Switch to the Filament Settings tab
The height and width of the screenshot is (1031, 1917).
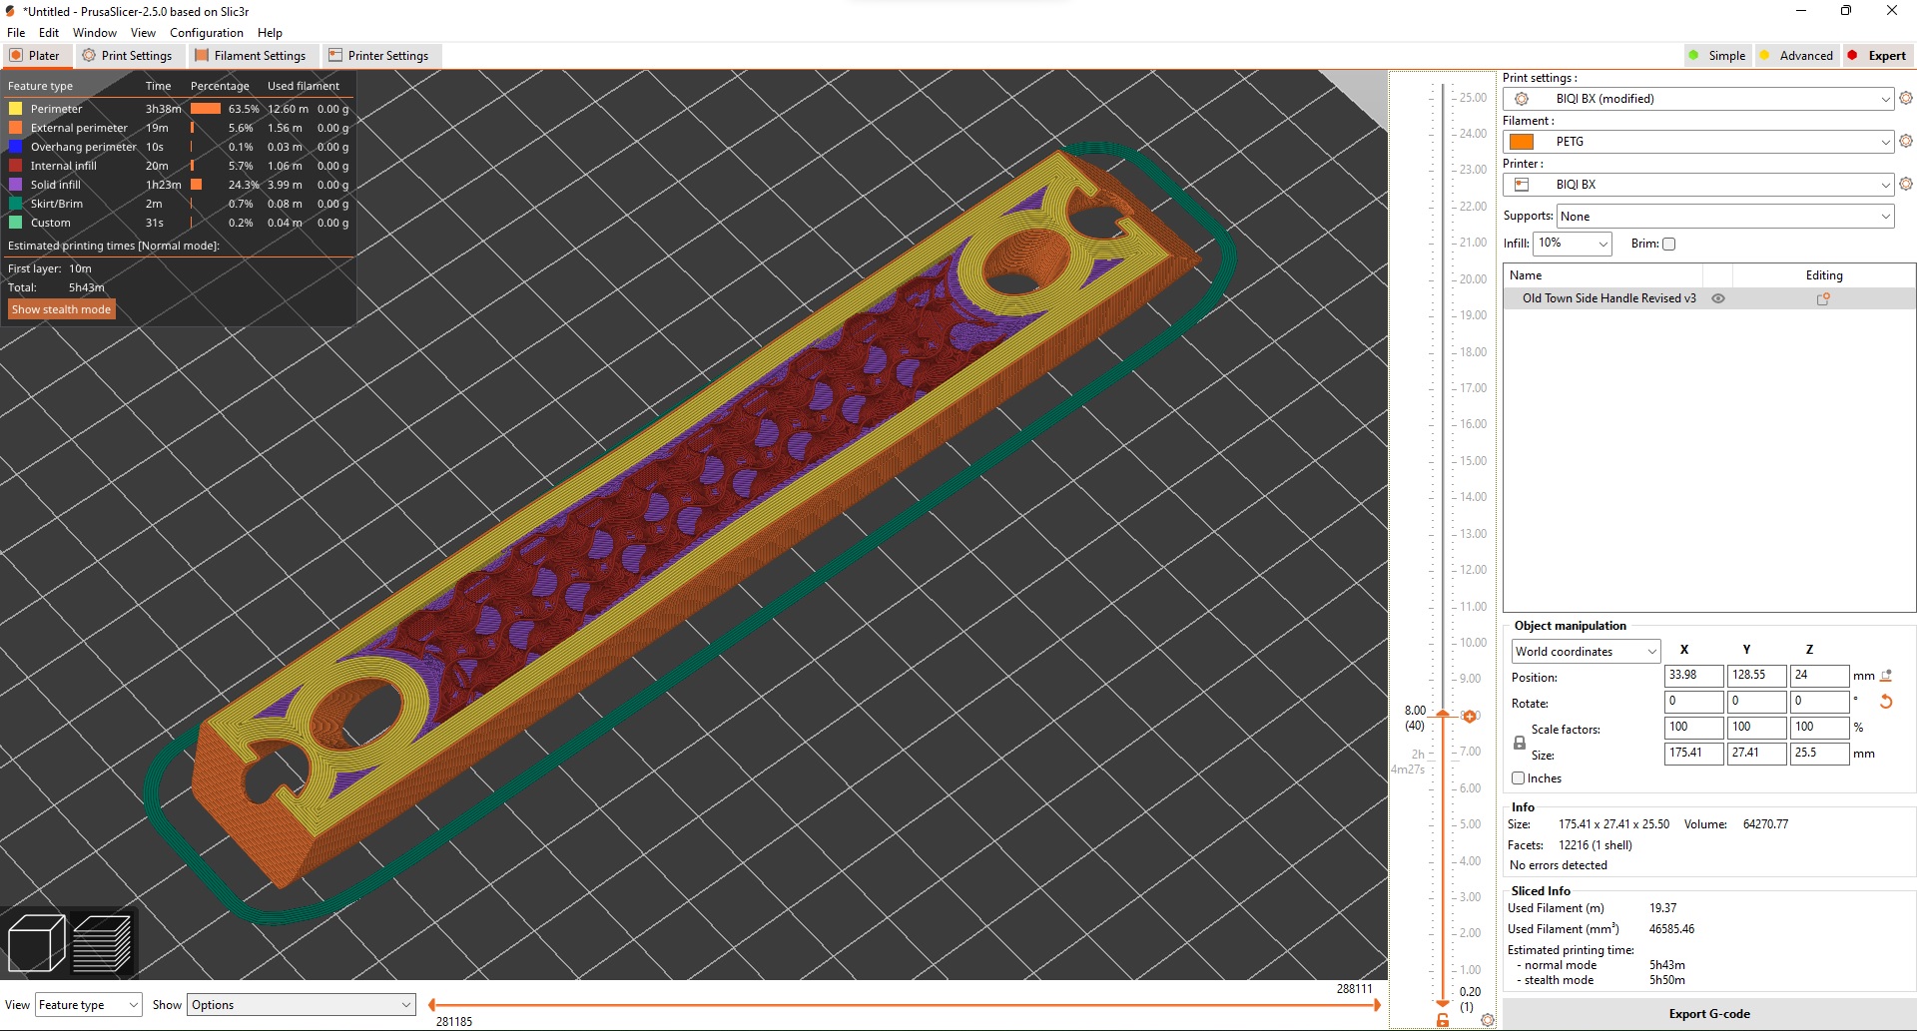tap(251, 56)
